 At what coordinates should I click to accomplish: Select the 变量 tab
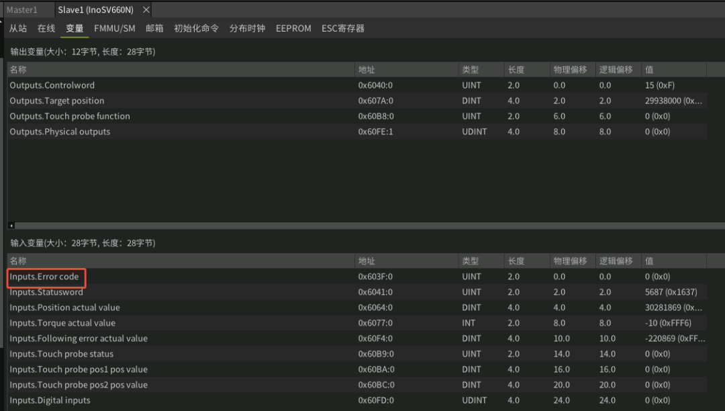click(x=75, y=28)
